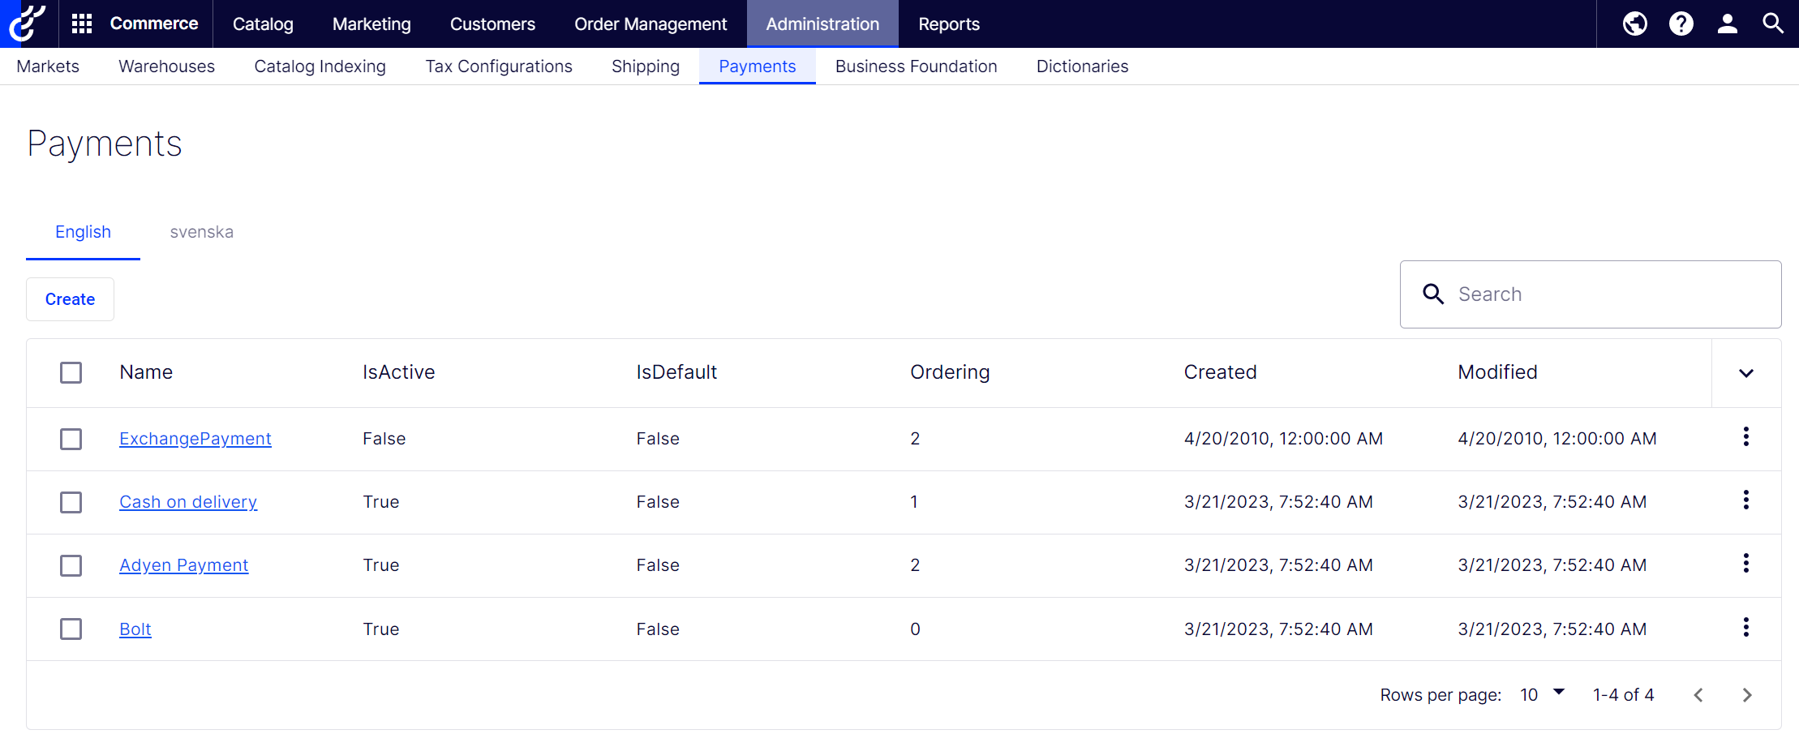Select the English language tab
Viewport: 1799px width, 747px height.
tap(83, 232)
